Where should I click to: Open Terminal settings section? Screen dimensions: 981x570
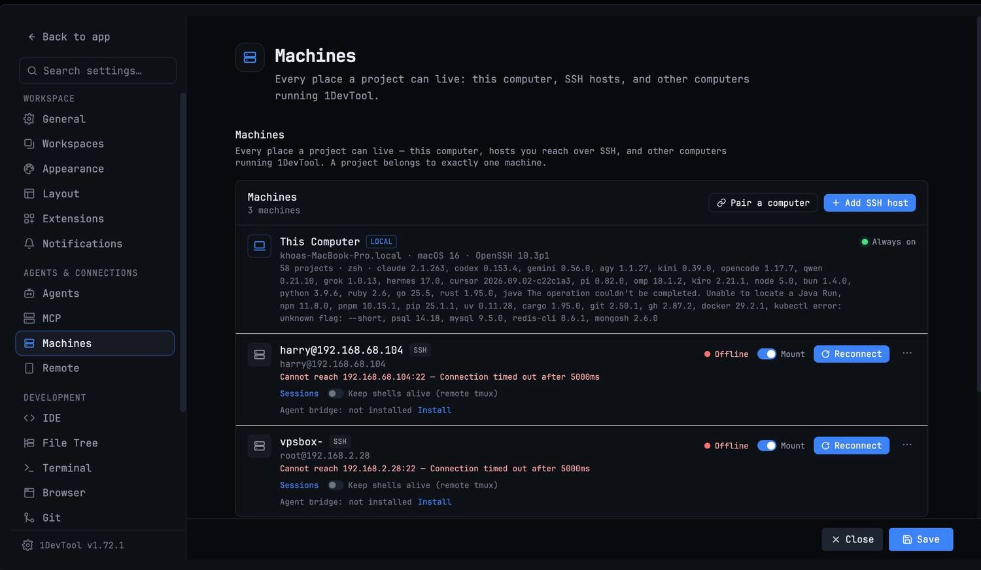point(95,467)
